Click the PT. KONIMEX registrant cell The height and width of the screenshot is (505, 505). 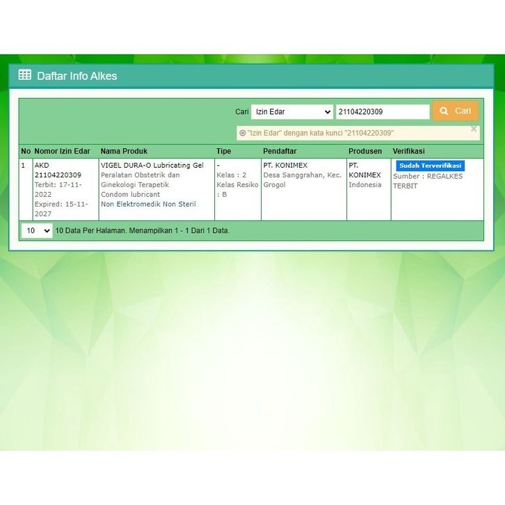point(285,166)
